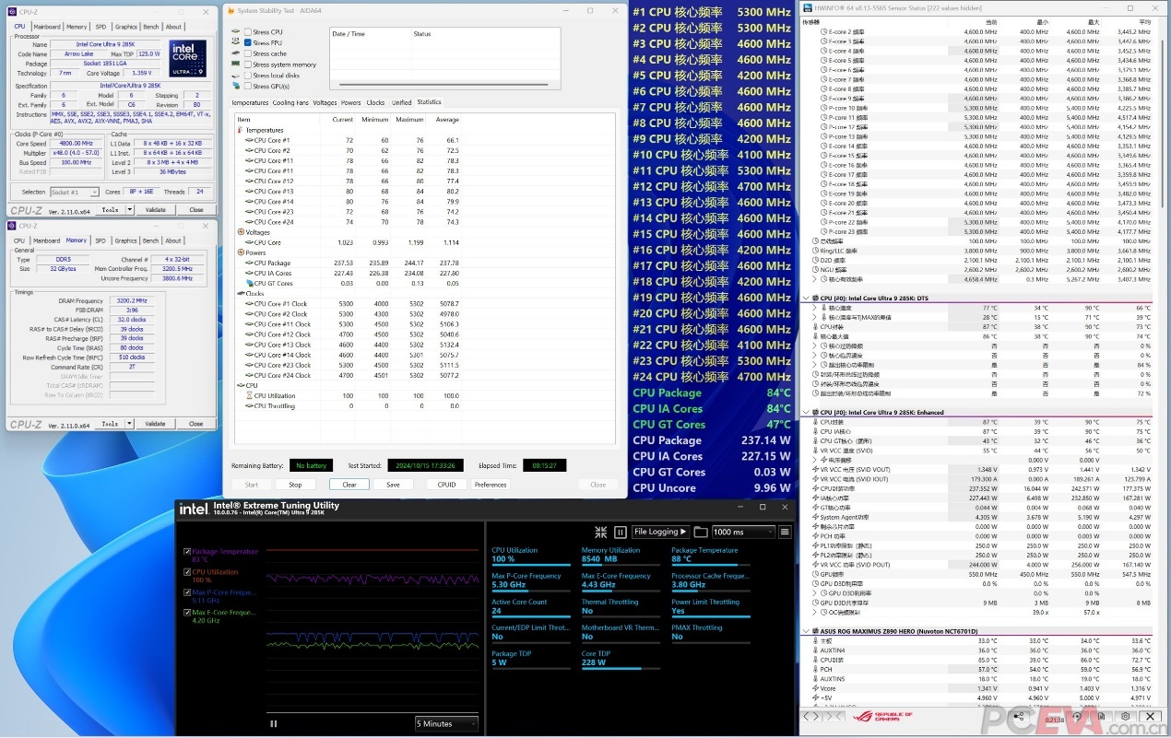Image resolution: width=1171 pixels, height=738 pixels.
Task: Collapse the CPU [#0] DTS sensor group
Action: point(805,299)
